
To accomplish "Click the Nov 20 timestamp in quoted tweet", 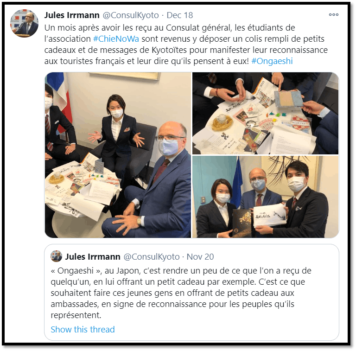I will tap(200, 257).
